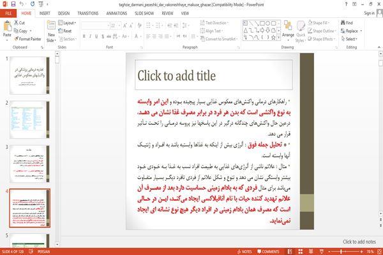Expand the Align Text dropdown
This screenshot has height=255, width=383.
click(x=211, y=31)
